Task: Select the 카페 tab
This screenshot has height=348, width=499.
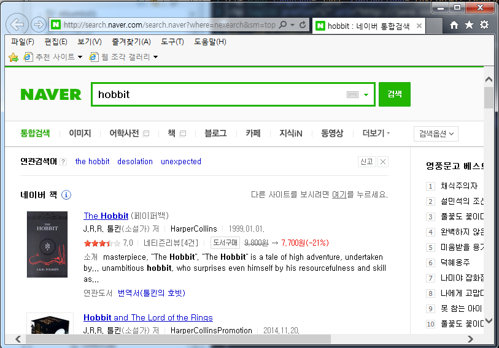Action: 253,133
